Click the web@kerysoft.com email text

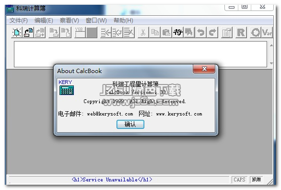tap(110, 114)
